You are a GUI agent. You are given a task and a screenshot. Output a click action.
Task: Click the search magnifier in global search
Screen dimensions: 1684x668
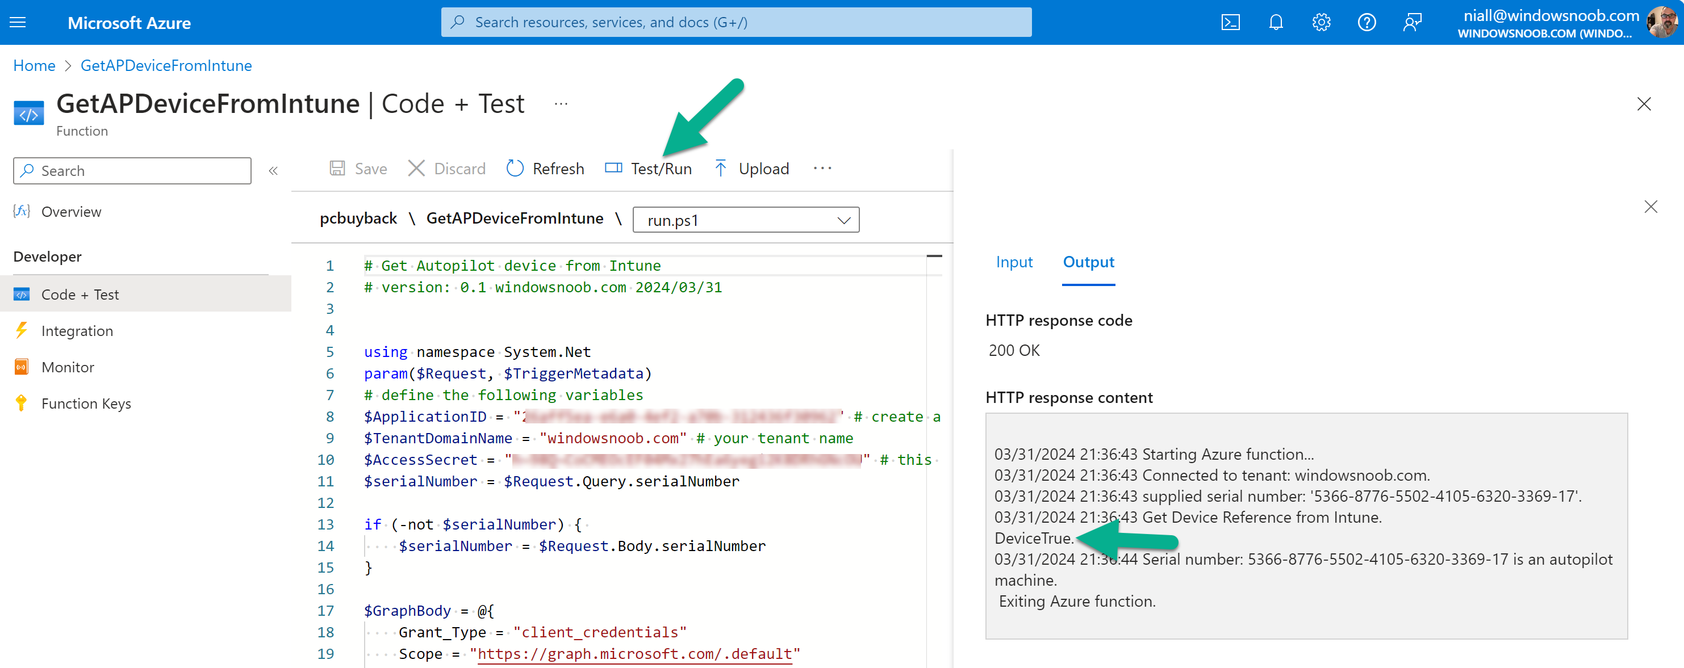pyautogui.click(x=458, y=22)
